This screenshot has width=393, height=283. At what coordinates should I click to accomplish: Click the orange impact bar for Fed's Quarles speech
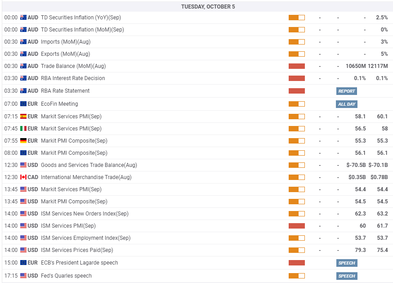coord(297,276)
